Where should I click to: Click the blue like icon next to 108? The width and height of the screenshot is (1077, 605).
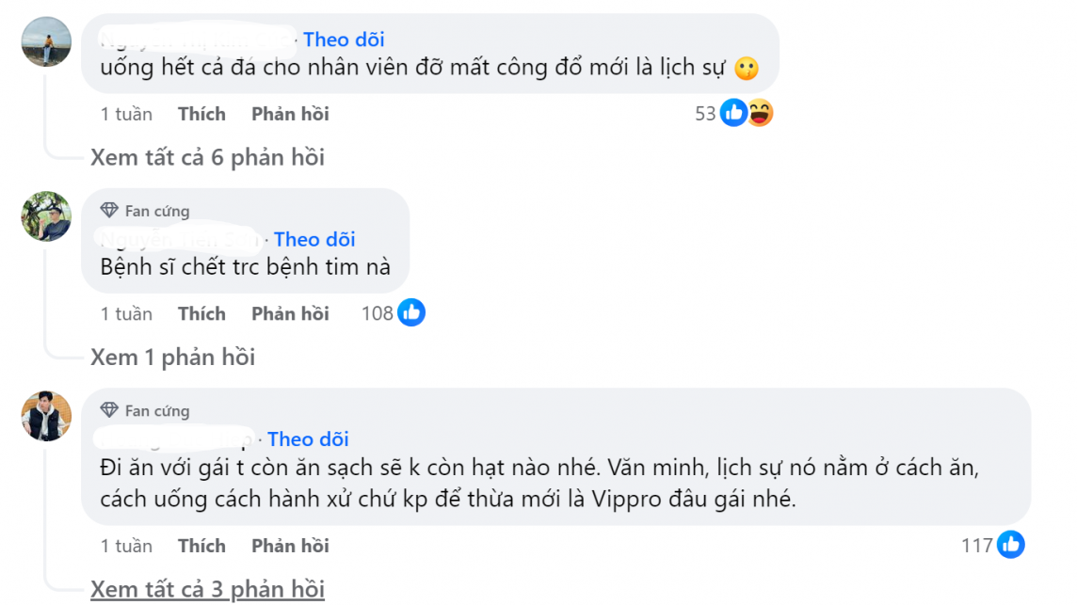pos(411,313)
